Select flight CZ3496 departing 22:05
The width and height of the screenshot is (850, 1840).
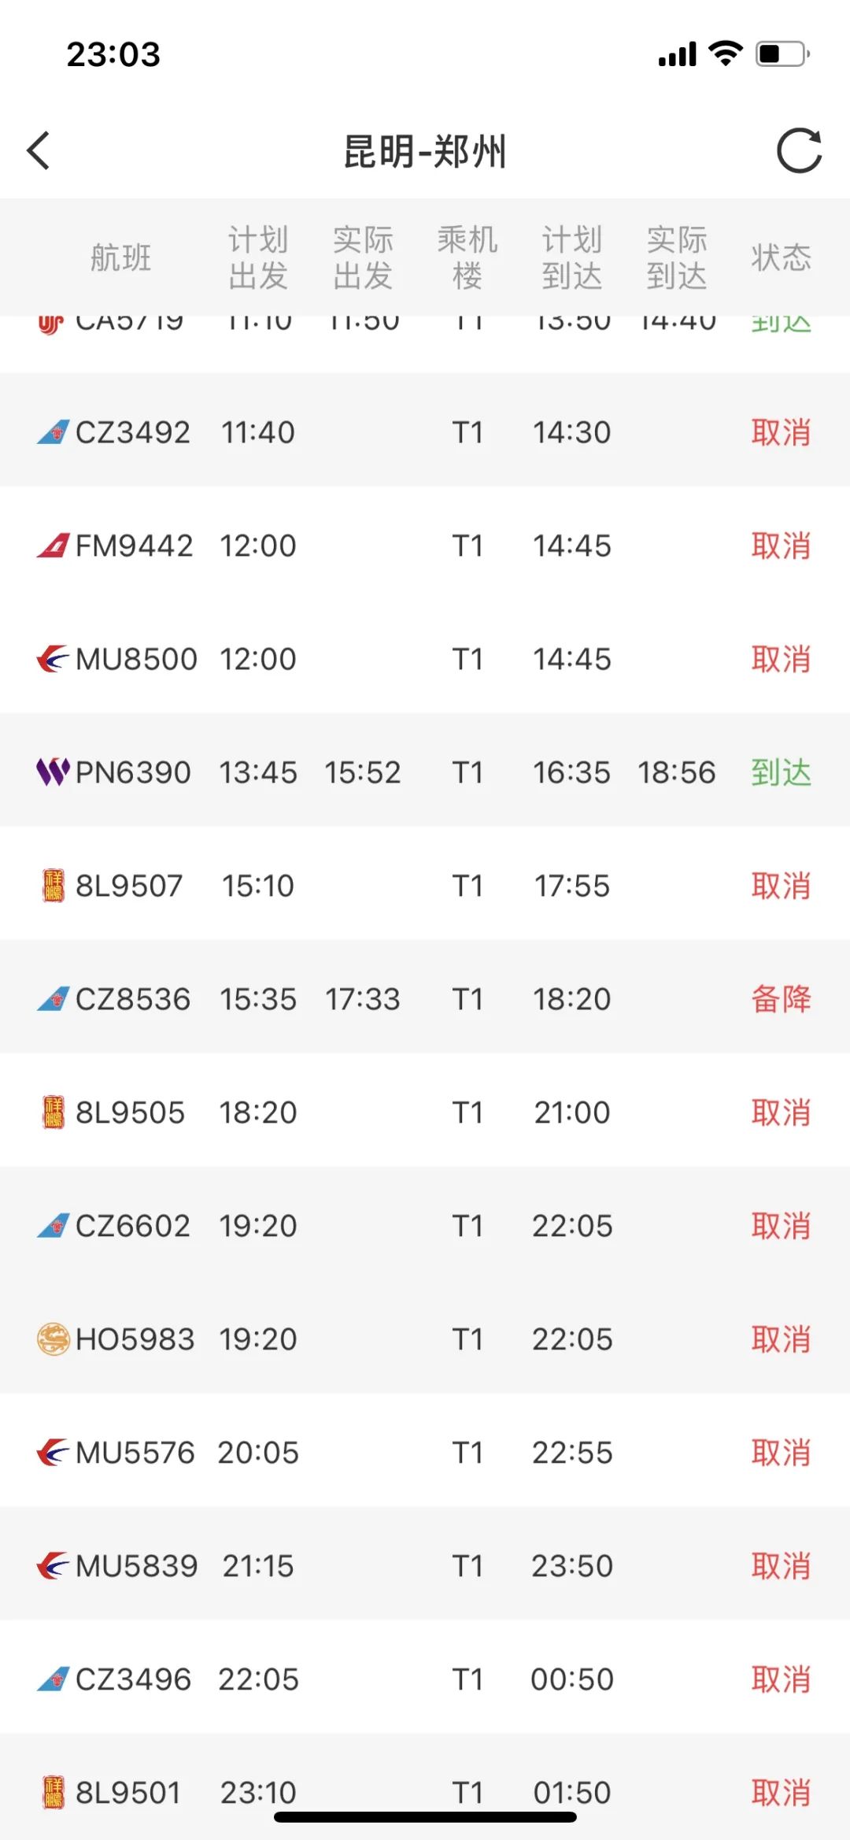[x=425, y=1679]
